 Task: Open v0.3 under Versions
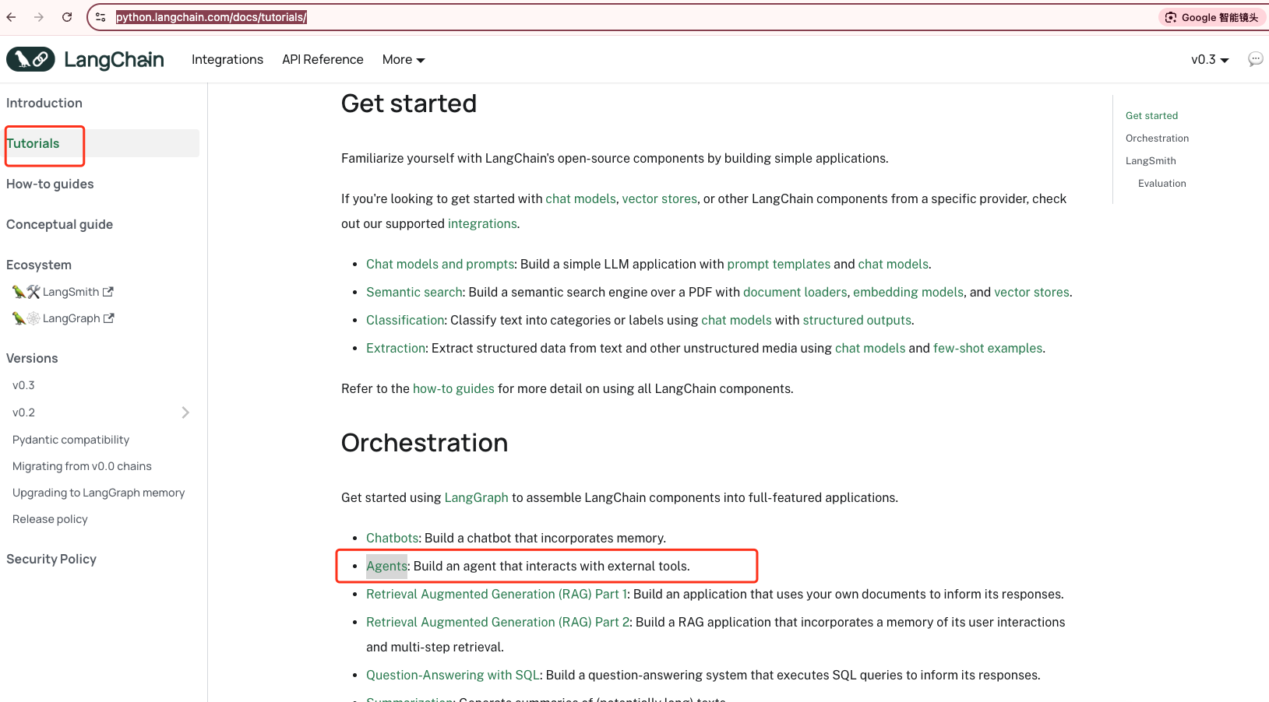[x=23, y=385]
